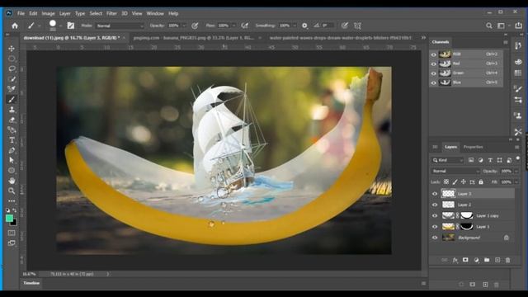Expand the layer Fill dropdown arrow
Screen dimensions: 528x297
[x=516, y=181]
